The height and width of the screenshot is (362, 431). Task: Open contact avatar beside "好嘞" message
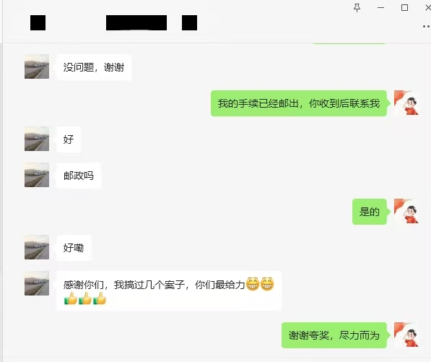pyautogui.click(x=37, y=247)
